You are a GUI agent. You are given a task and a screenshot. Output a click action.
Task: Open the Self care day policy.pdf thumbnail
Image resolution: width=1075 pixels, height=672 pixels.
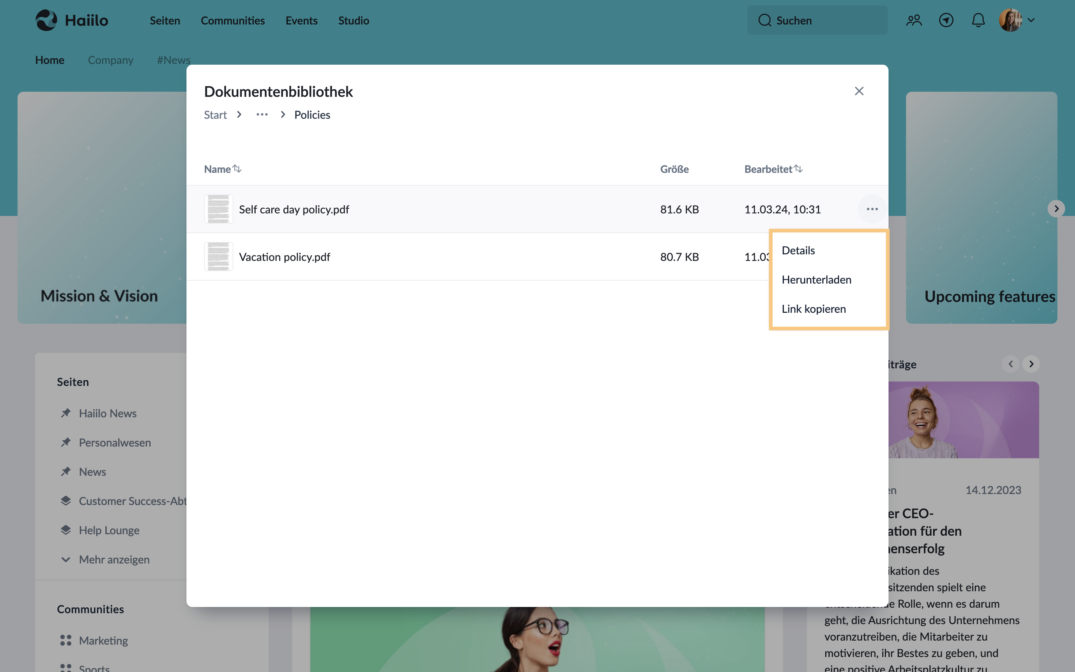[x=218, y=209]
